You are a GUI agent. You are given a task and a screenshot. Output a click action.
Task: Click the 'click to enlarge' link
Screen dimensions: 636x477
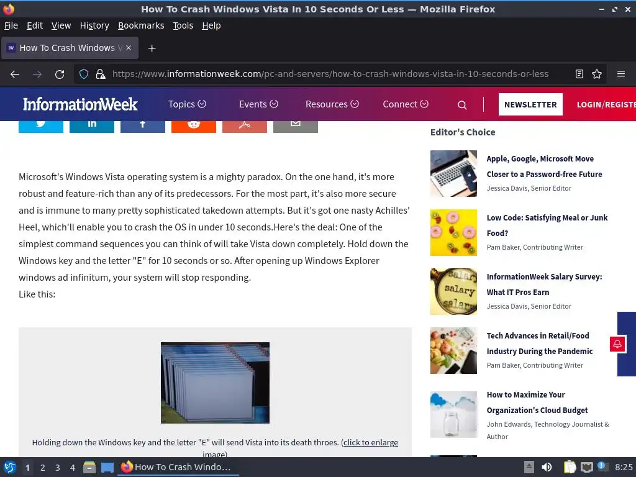(371, 442)
